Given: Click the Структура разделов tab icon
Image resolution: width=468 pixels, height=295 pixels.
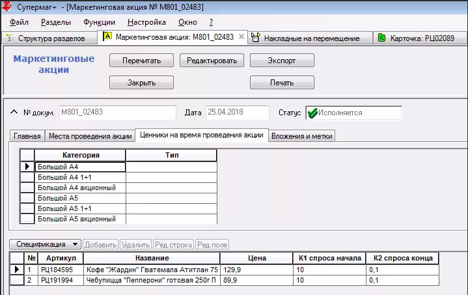Looking at the screenshot, I should 10,38.
